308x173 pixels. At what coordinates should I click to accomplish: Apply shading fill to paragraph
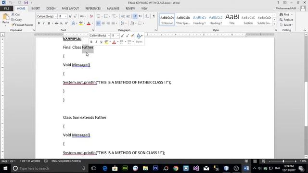(132, 24)
